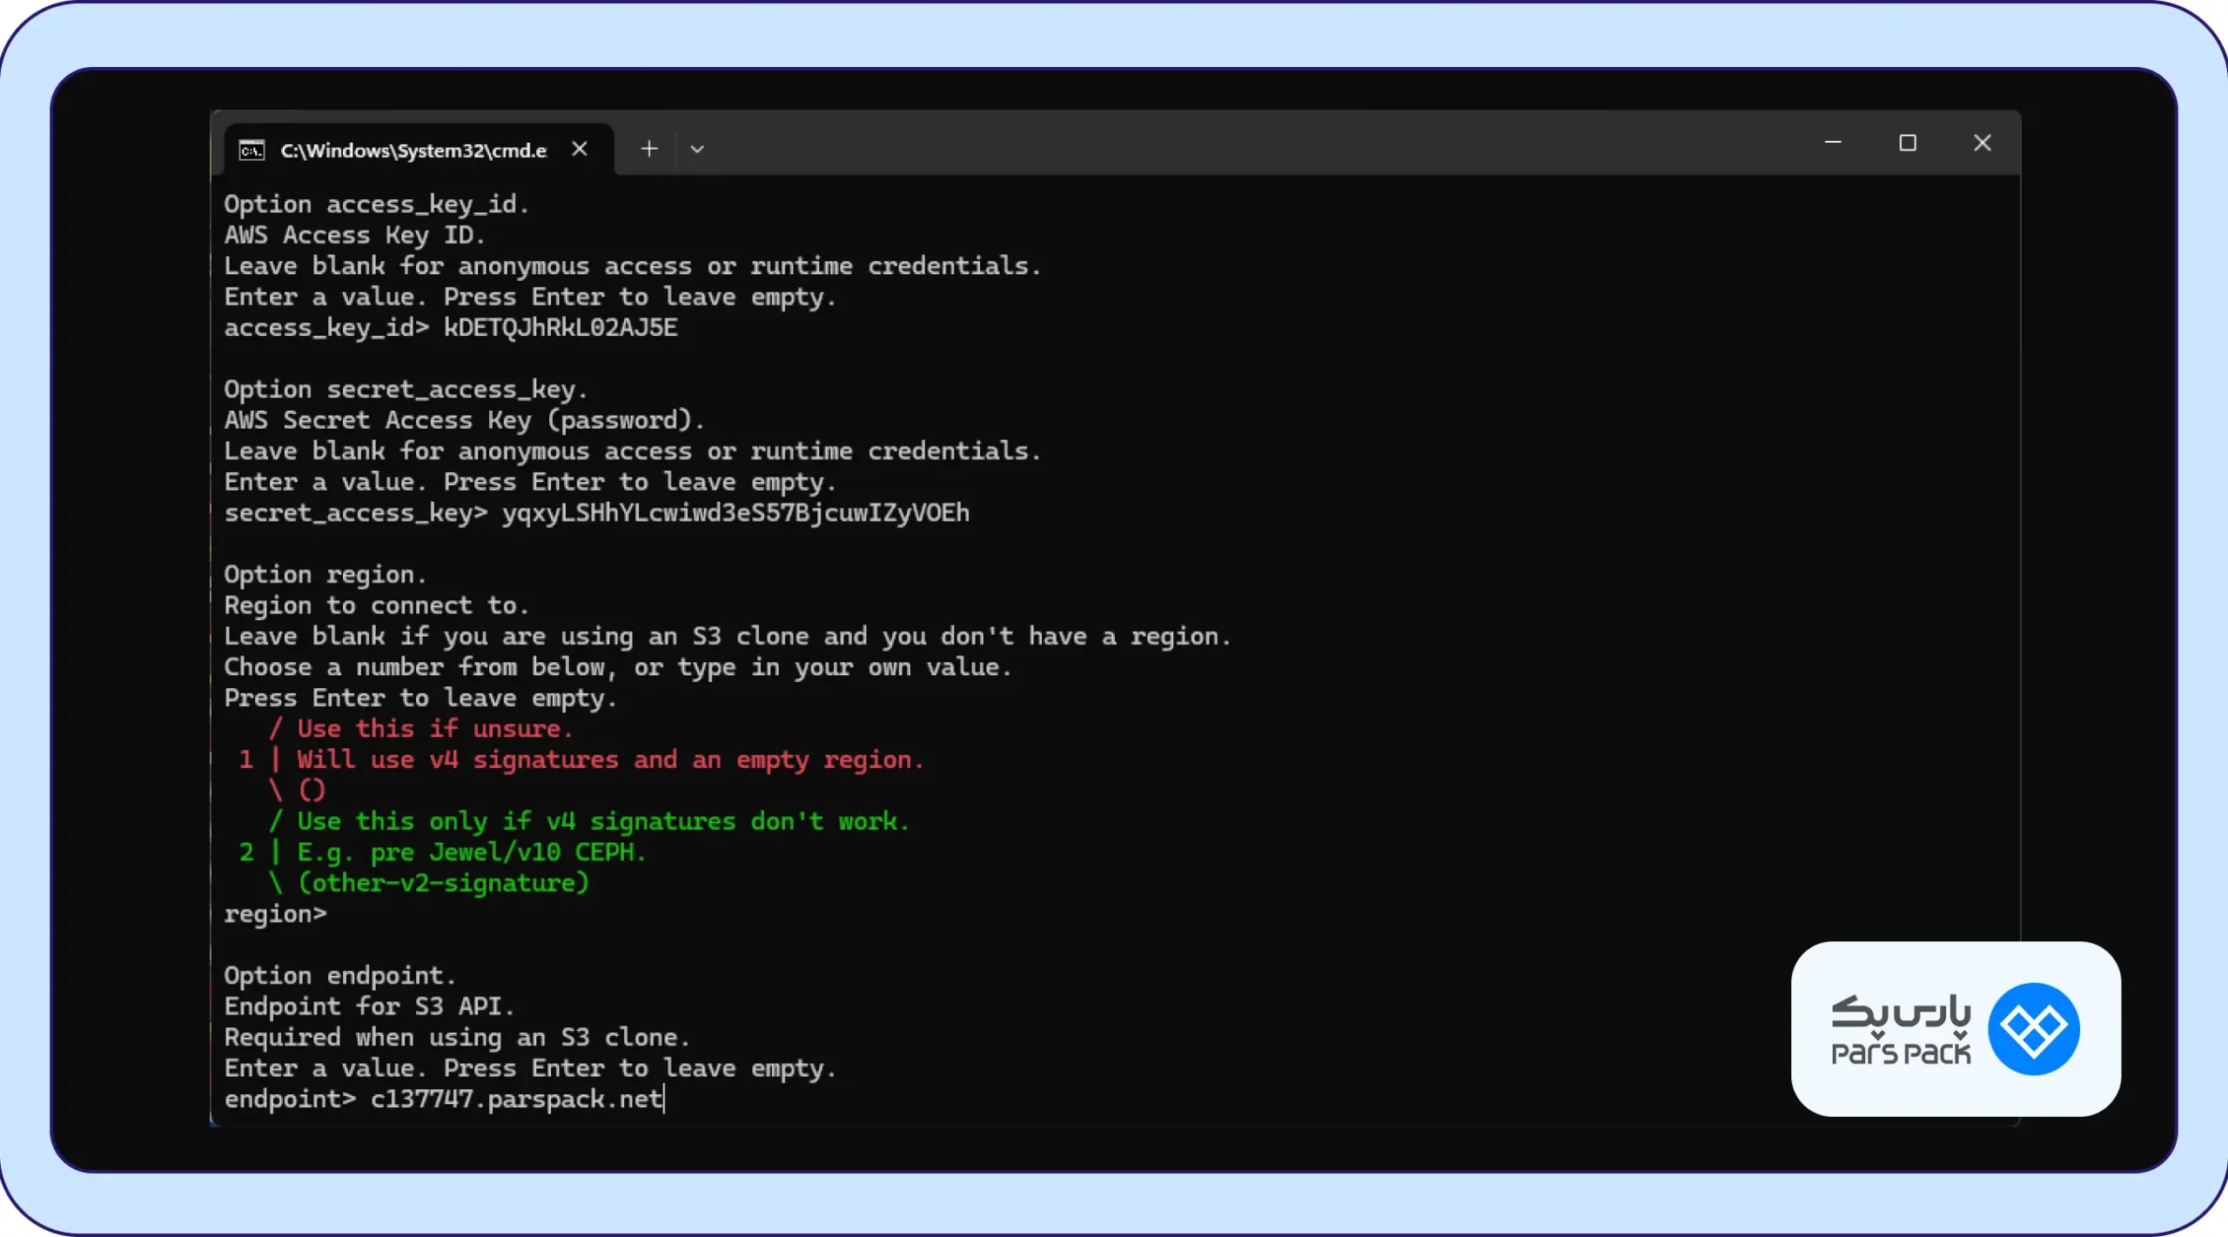Click the access key value kDETQJhRkL02AJ5E

point(560,327)
